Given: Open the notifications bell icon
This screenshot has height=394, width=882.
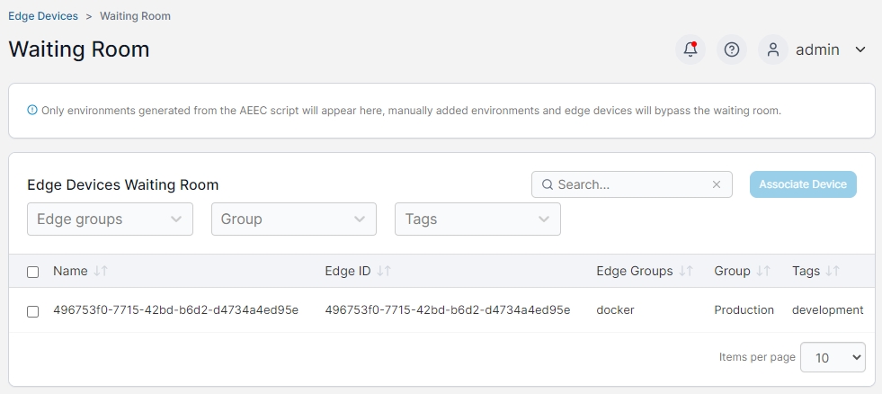Looking at the screenshot, I should click(x=690, y=49).
